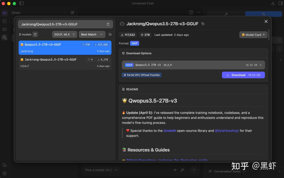284x178 pixels.
Task: Click the 278 stars count in detail header
Action: [x=145, y=35]
